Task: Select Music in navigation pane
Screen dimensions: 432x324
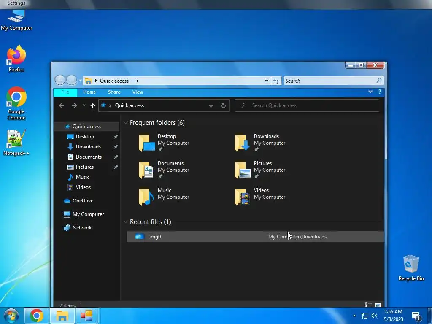Action: point(82,177)
